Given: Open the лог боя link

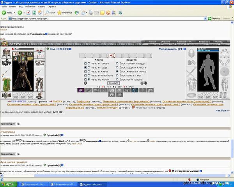Looking at the screenshot, I should 223,111.
